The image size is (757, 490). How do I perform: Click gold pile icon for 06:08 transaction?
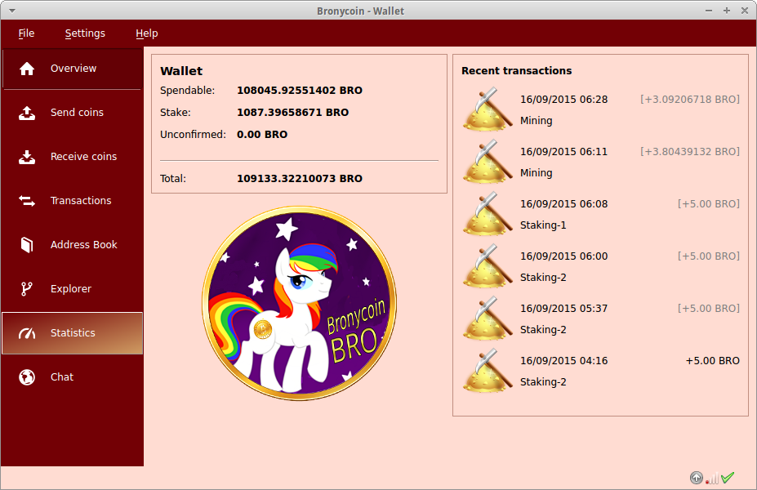(488, 214)
